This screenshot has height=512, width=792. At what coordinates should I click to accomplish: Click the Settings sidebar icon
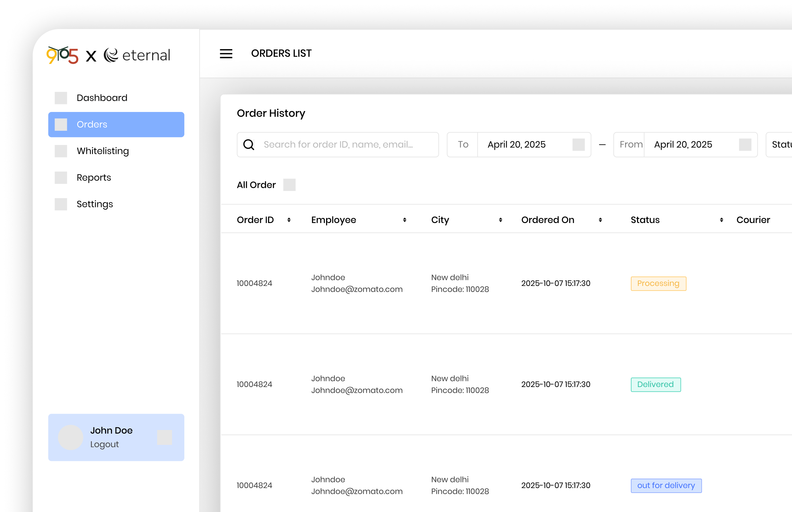(x=61, y=205)
